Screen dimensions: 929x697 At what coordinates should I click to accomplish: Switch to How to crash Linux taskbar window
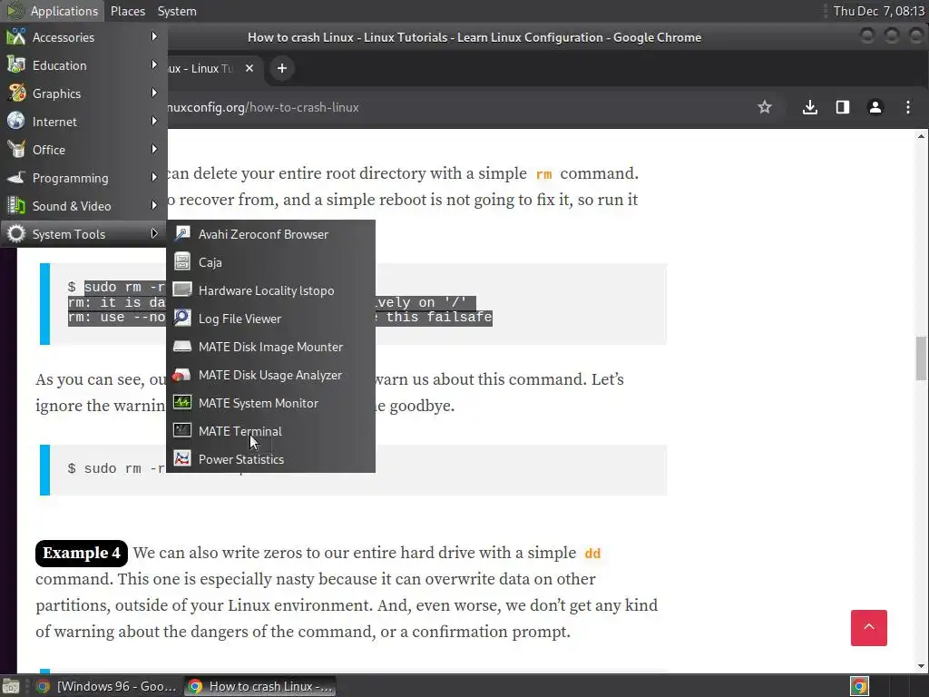(x=260, y=686)
